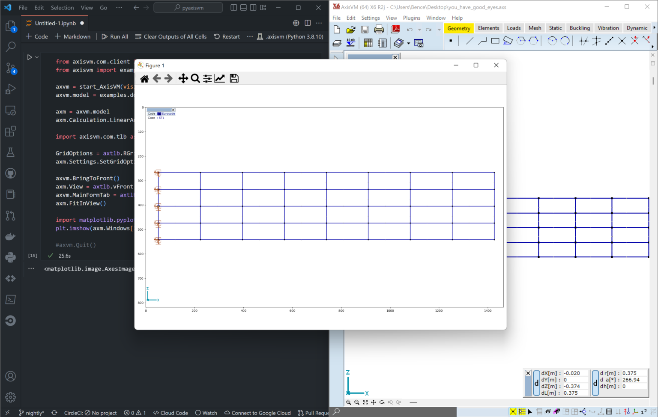The height and width of the screenshot is (417, 658).
Task: Toggle the 'd' button beside d r[m]
Action: (595, 383)
